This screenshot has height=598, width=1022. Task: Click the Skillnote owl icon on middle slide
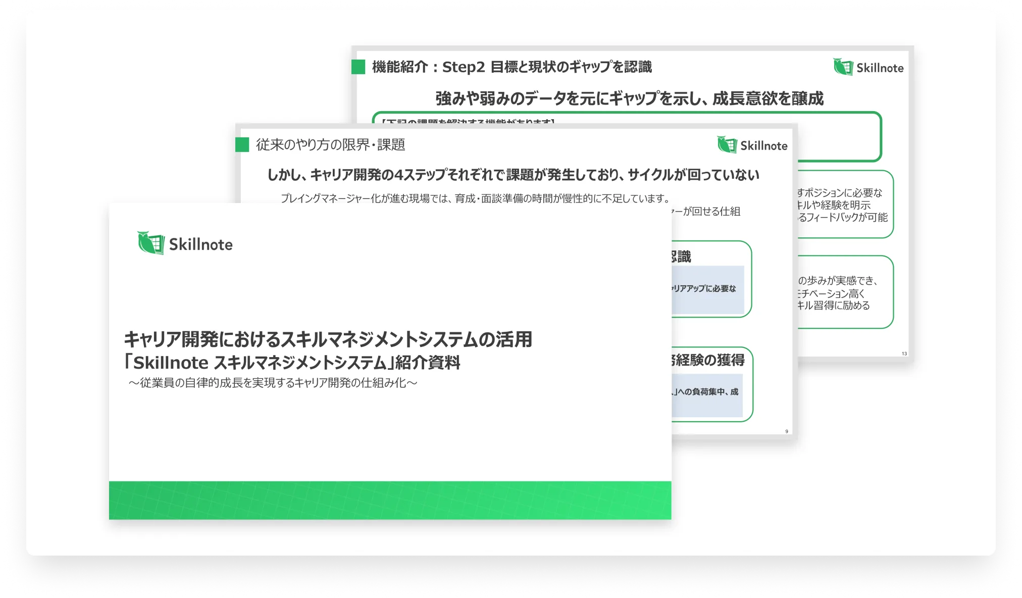click(x=727, y=145)
